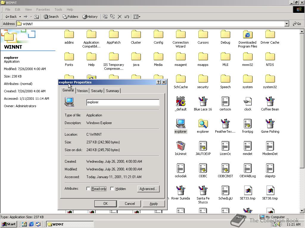Open the Search pane
Screen dimensions: 305x228
point(51,17)
